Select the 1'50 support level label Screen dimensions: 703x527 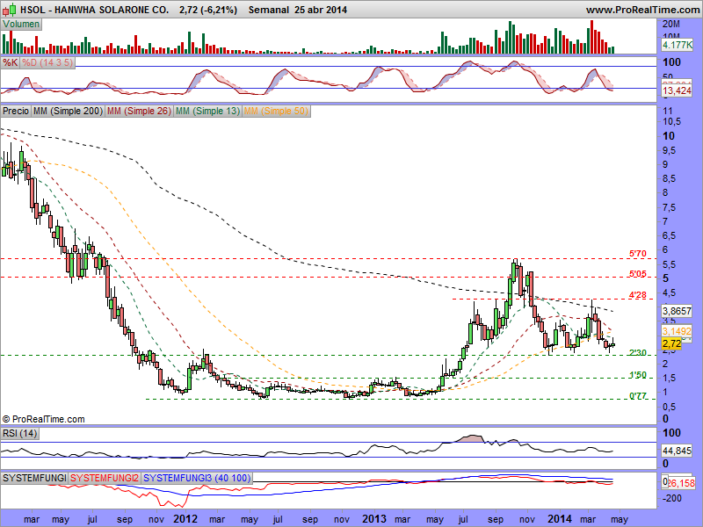pos(638,375)
